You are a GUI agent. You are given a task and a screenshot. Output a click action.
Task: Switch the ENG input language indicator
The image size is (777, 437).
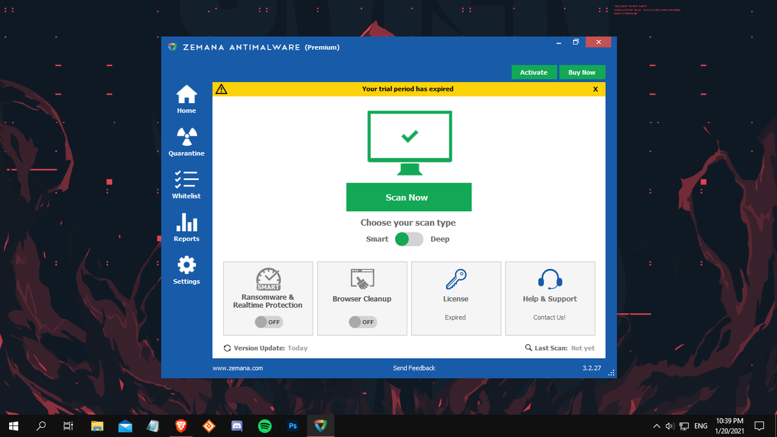701,426
